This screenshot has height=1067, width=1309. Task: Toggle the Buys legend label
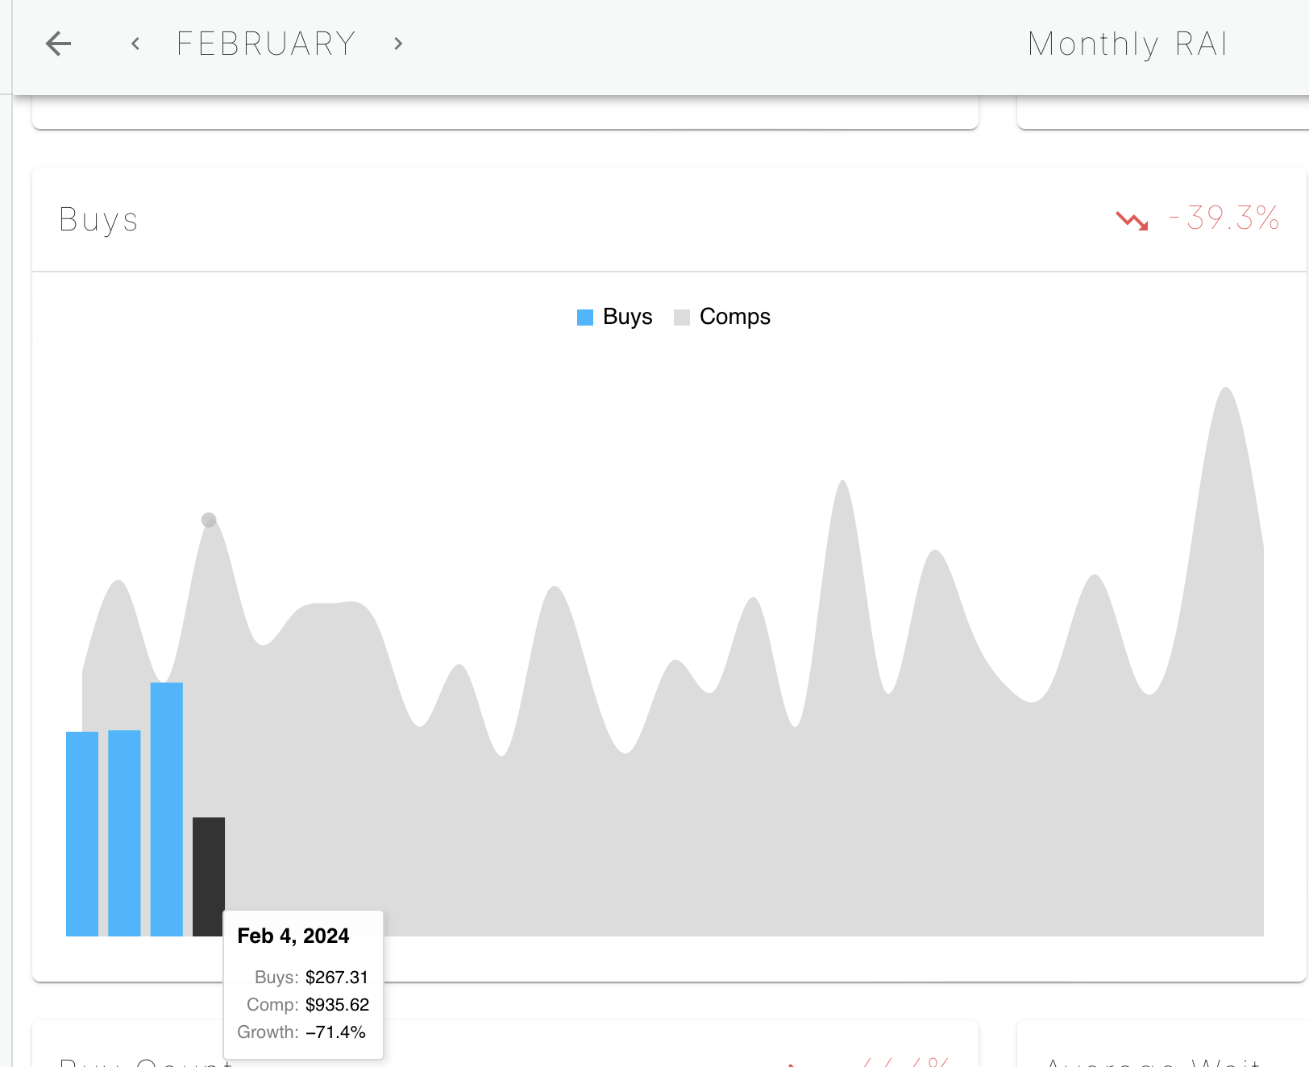click(627, 317)
